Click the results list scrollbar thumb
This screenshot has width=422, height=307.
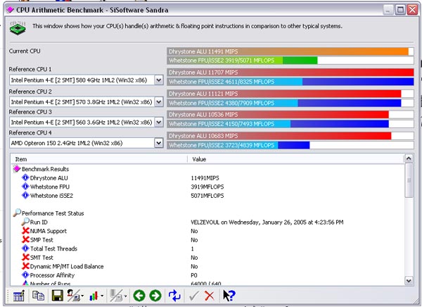tap(409, 180)
